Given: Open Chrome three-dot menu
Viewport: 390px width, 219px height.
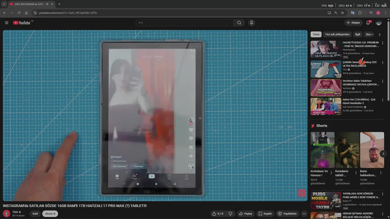Looking at the screenshot, I should pyautogui.click(x=385, y=13).
